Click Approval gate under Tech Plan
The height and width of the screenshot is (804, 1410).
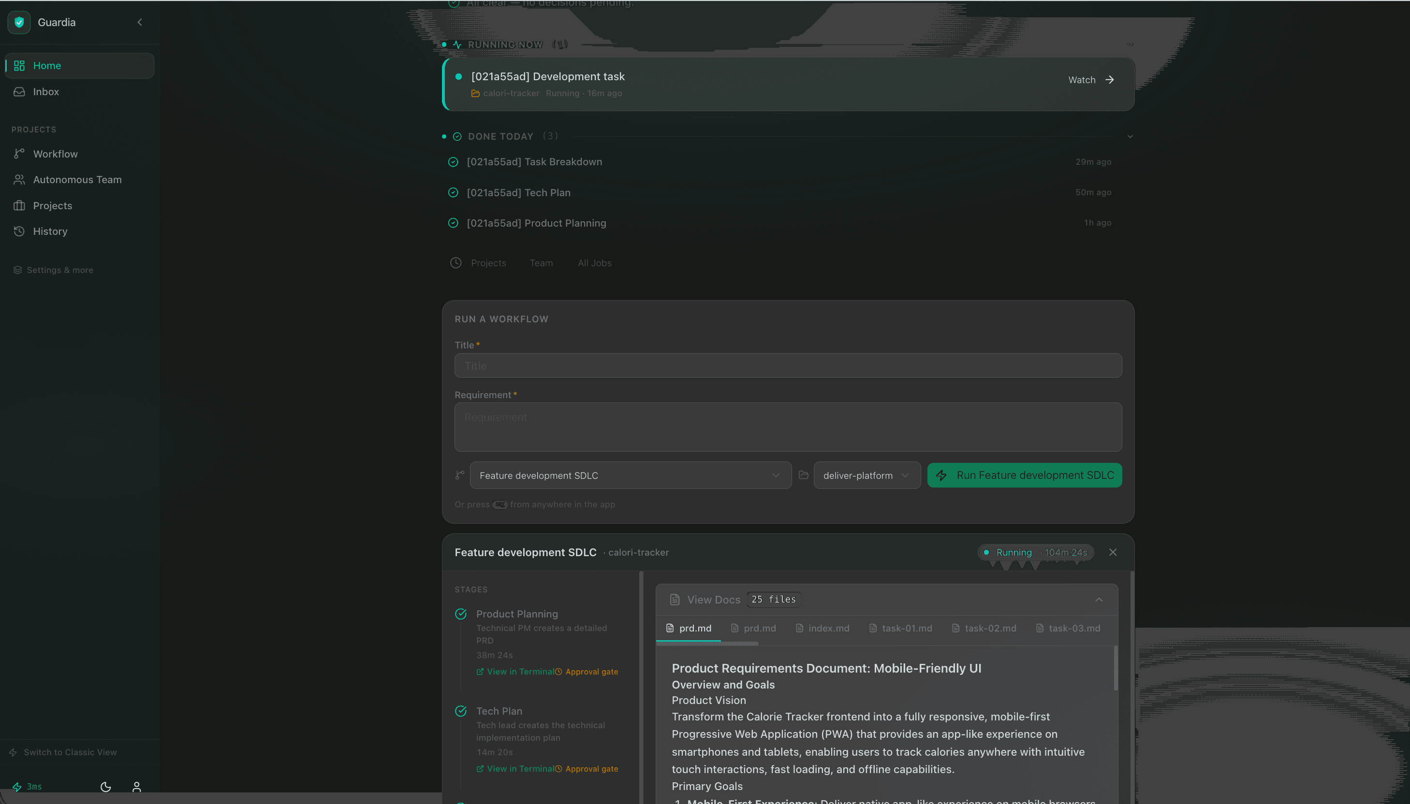(x=587, y=769)
